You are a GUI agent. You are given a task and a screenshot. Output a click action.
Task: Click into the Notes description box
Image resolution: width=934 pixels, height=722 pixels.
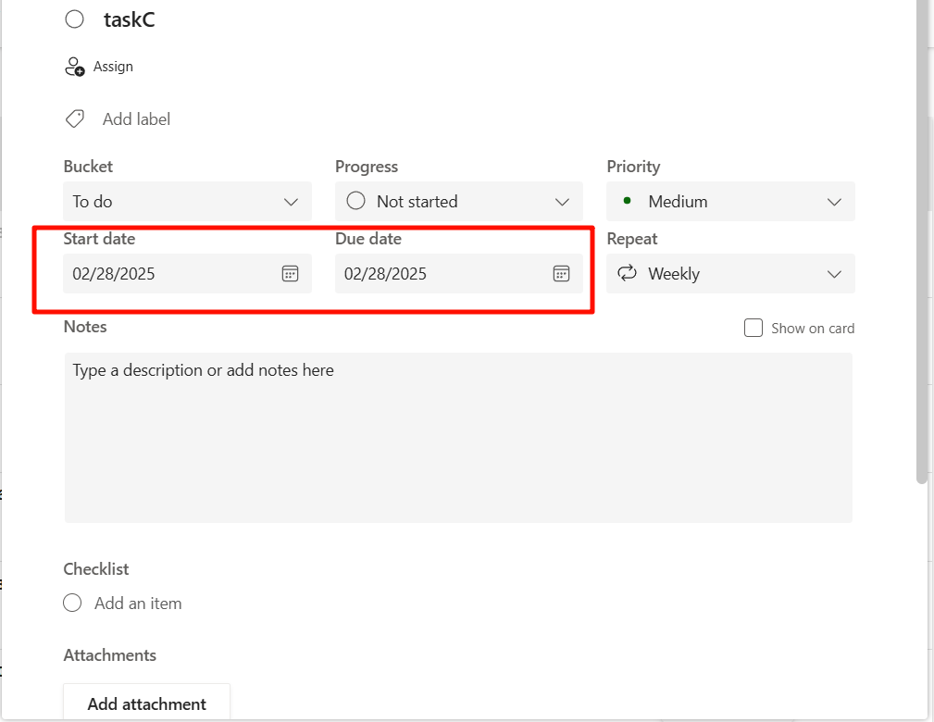458,438
